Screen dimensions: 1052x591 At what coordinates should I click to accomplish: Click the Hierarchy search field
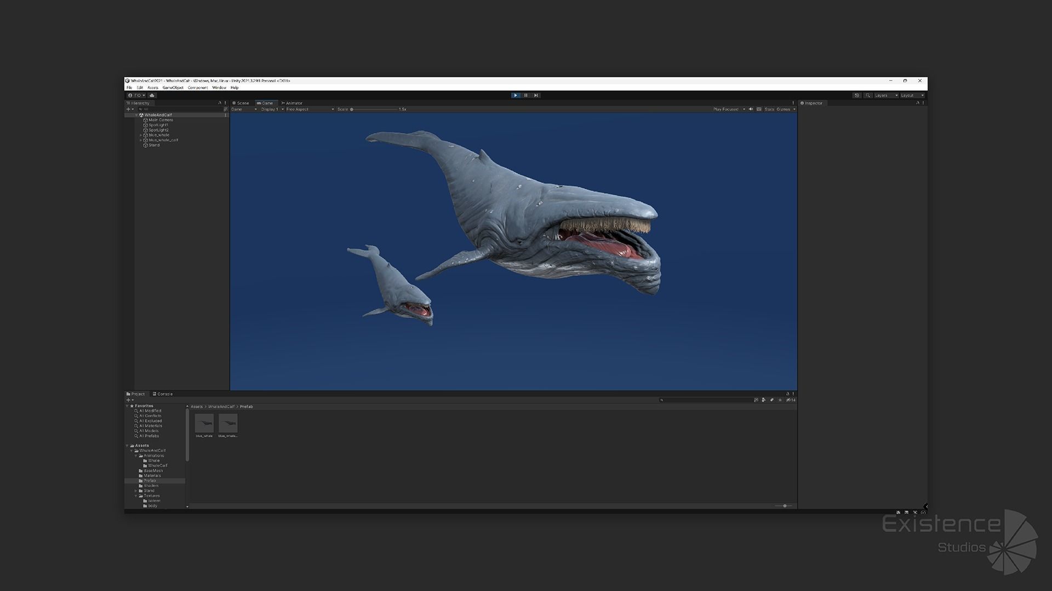(x=180, y=109)
